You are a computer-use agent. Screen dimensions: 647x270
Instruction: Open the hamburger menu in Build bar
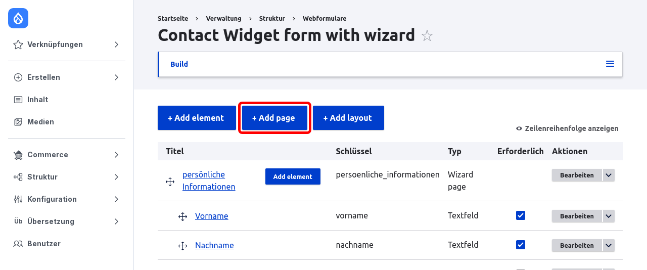click(610, 64)
